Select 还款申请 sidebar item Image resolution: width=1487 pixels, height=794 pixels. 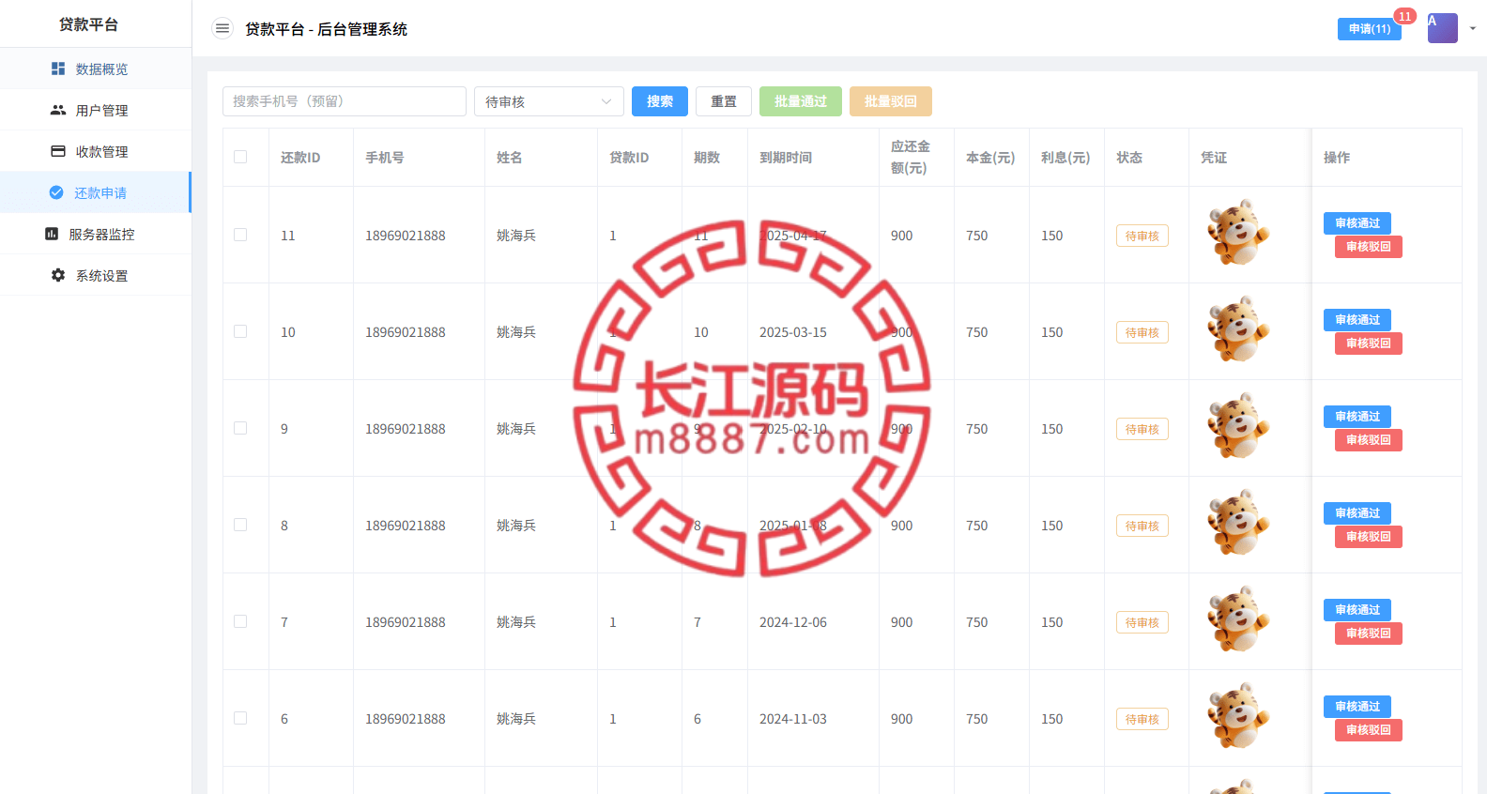(96, 192)
